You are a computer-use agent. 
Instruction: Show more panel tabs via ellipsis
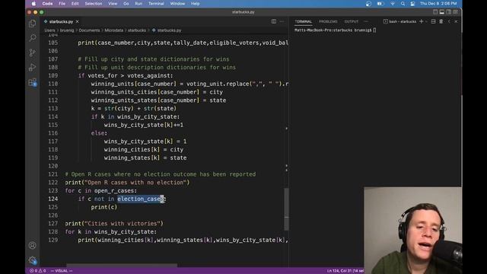click(366, 21)
